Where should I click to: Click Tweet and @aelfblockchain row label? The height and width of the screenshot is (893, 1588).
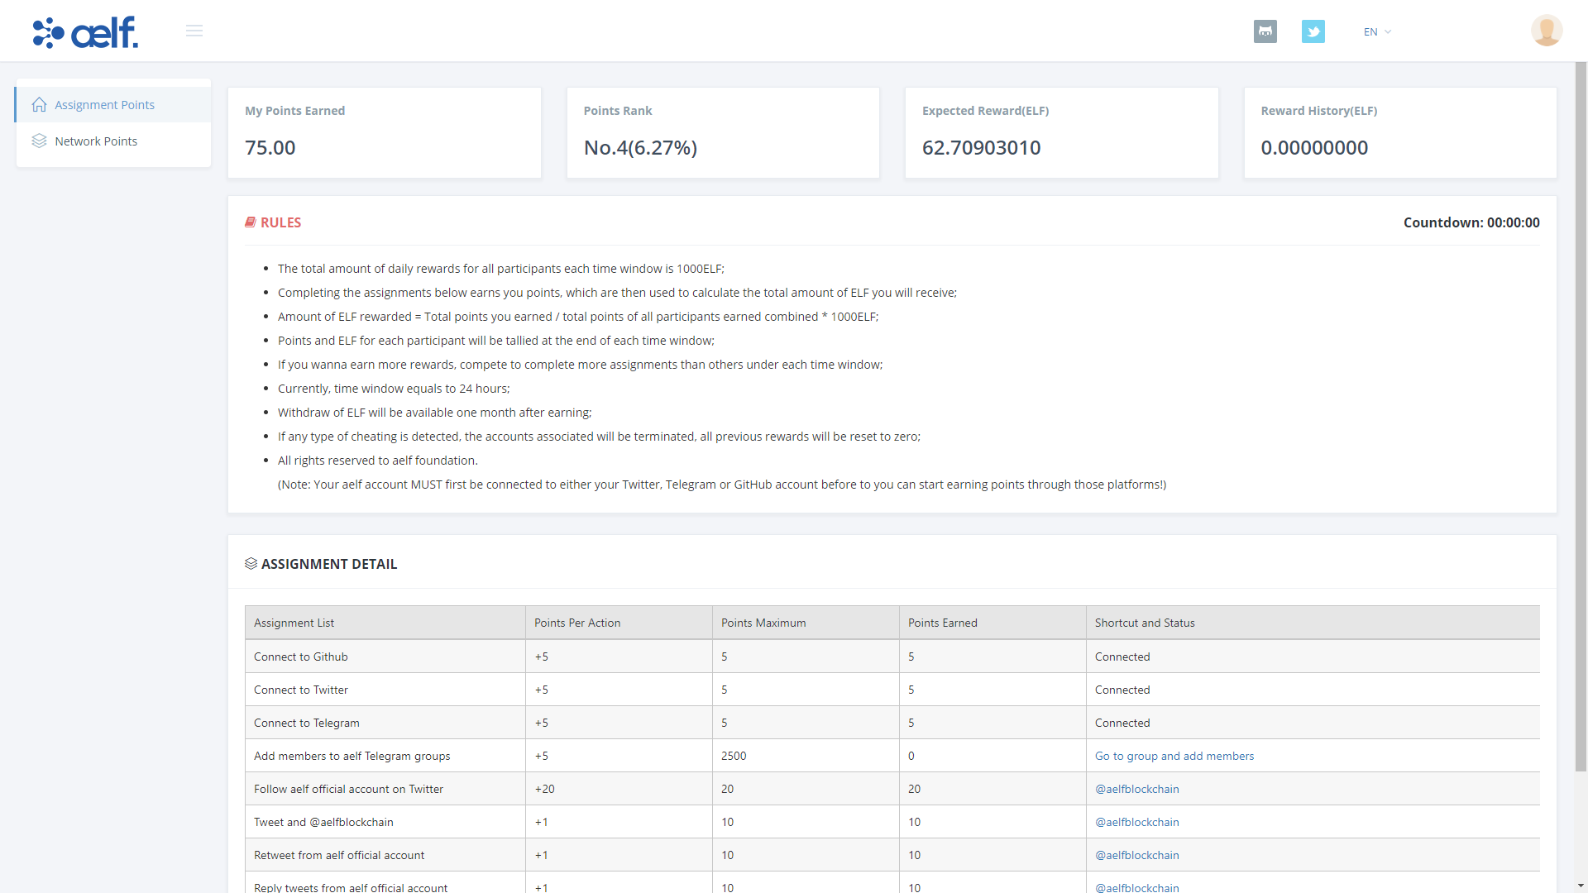pos(323,822)
